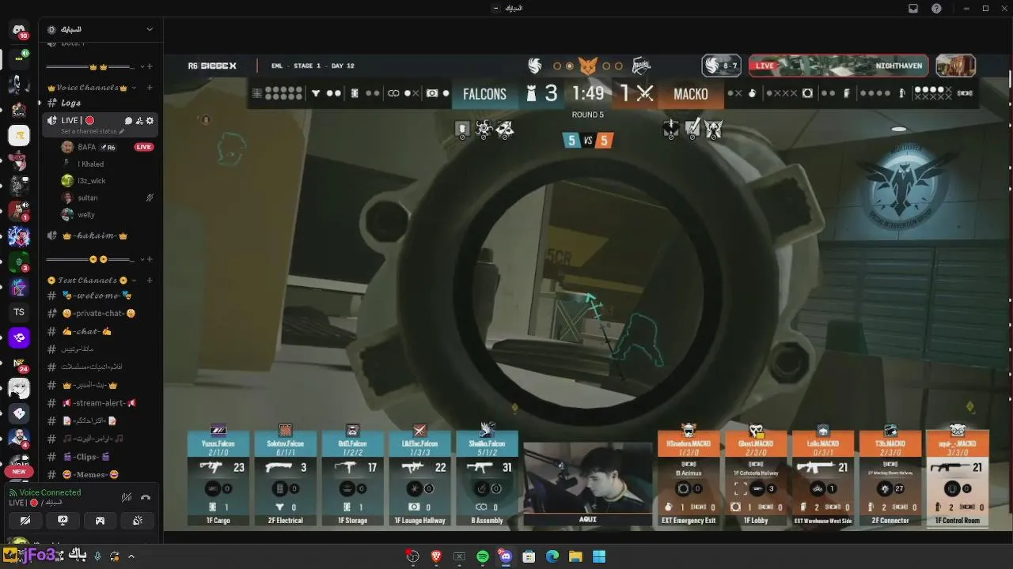Turn on camera in voice panel
The height and width of the screenshot is (569, 1013).
(x=25, y=520)
